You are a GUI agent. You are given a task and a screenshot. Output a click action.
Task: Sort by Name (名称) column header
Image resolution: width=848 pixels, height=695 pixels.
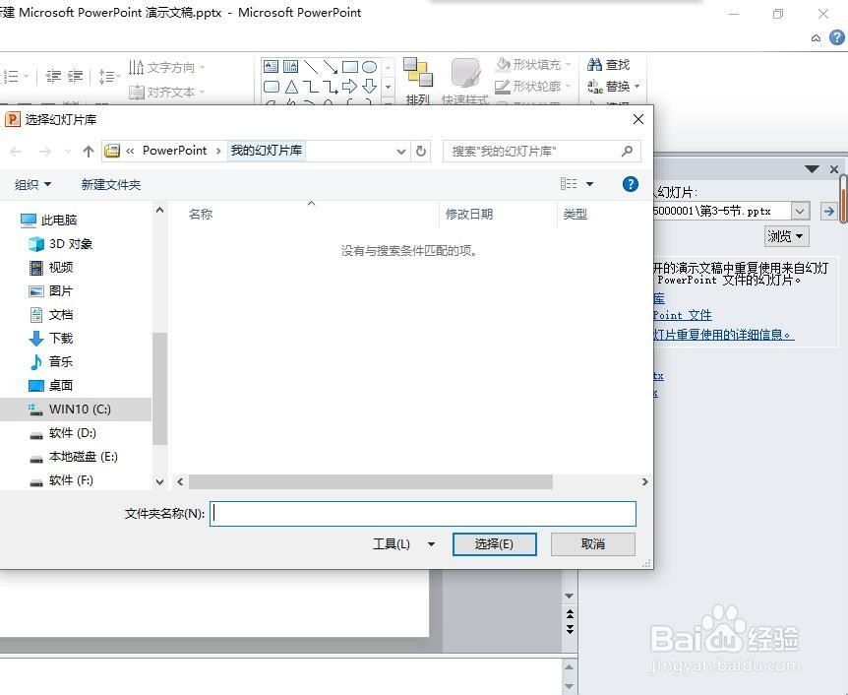click(201, 215)
